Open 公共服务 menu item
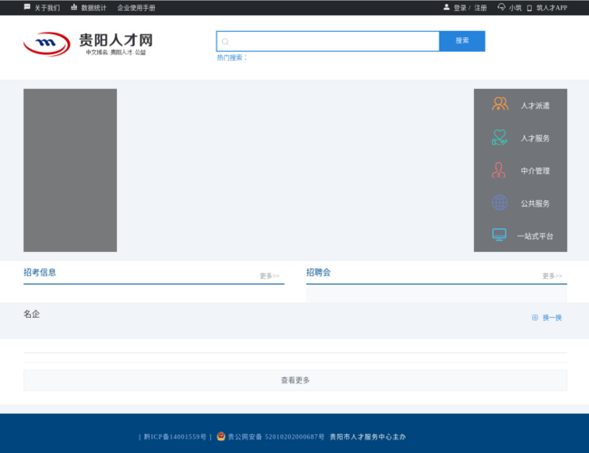 tap(535, 204)
